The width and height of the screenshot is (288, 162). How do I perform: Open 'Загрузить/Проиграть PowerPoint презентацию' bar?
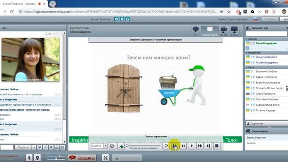pyautogui.click(x=156, y=40)
